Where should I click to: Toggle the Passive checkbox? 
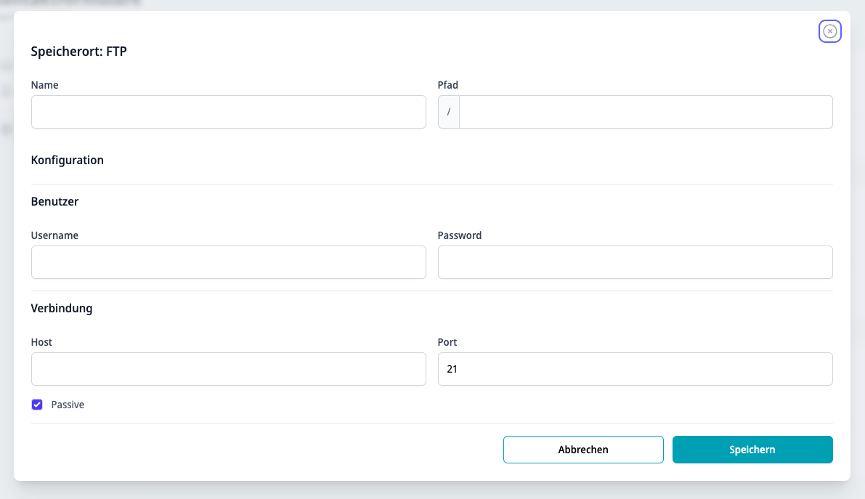pyautogui.click(x=37, y=405)
